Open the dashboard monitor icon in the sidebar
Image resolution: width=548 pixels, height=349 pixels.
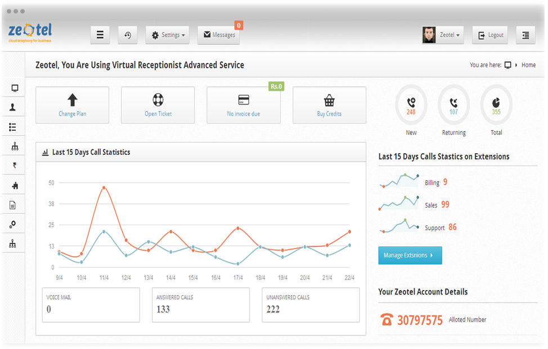tap(15, 88)
